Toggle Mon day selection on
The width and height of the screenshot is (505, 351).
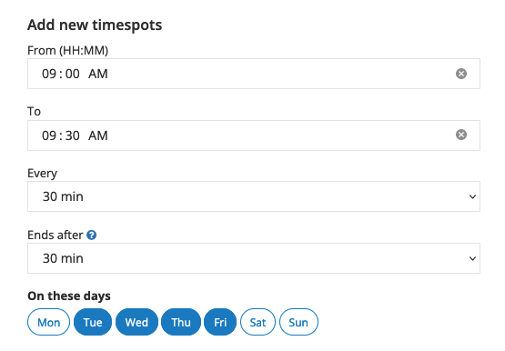tap(48, 322)
